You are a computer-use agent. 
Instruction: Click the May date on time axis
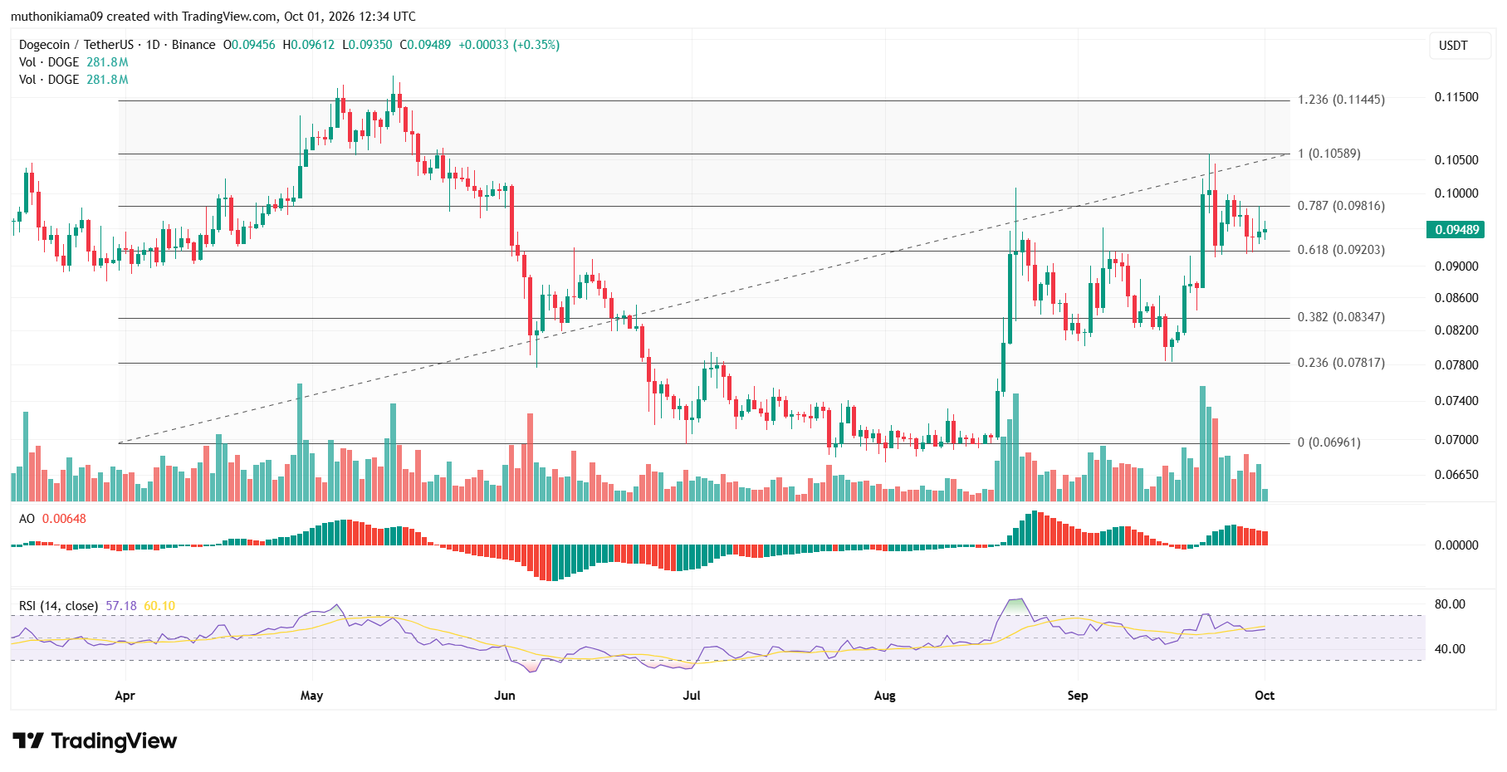pyautogui.click(x=311, y=696)
